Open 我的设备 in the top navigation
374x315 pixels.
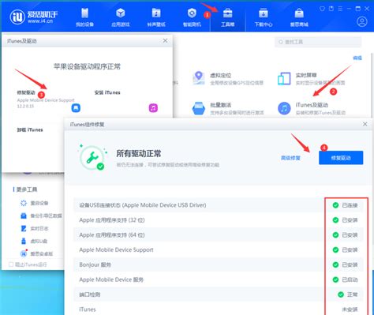click(84, 17)
